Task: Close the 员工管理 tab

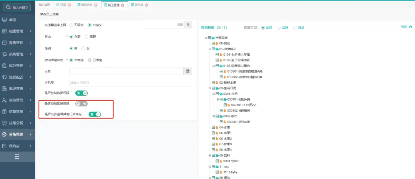Action: coord(123,5)
